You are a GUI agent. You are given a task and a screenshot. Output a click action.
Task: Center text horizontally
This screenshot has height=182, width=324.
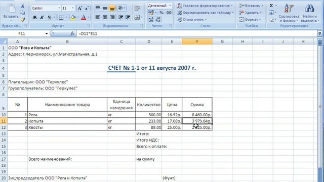pos(105,17)
